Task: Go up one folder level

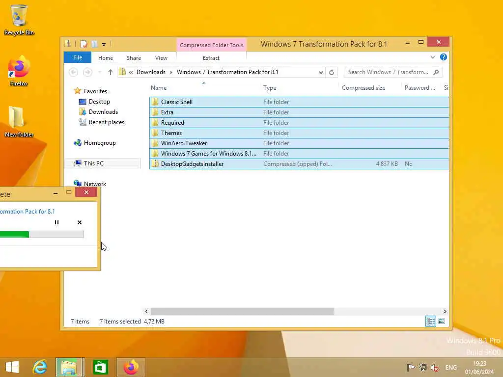Action: [x=111, y=72]
